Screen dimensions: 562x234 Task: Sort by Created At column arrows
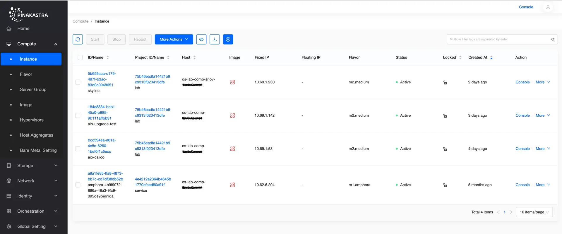(491, 57)
